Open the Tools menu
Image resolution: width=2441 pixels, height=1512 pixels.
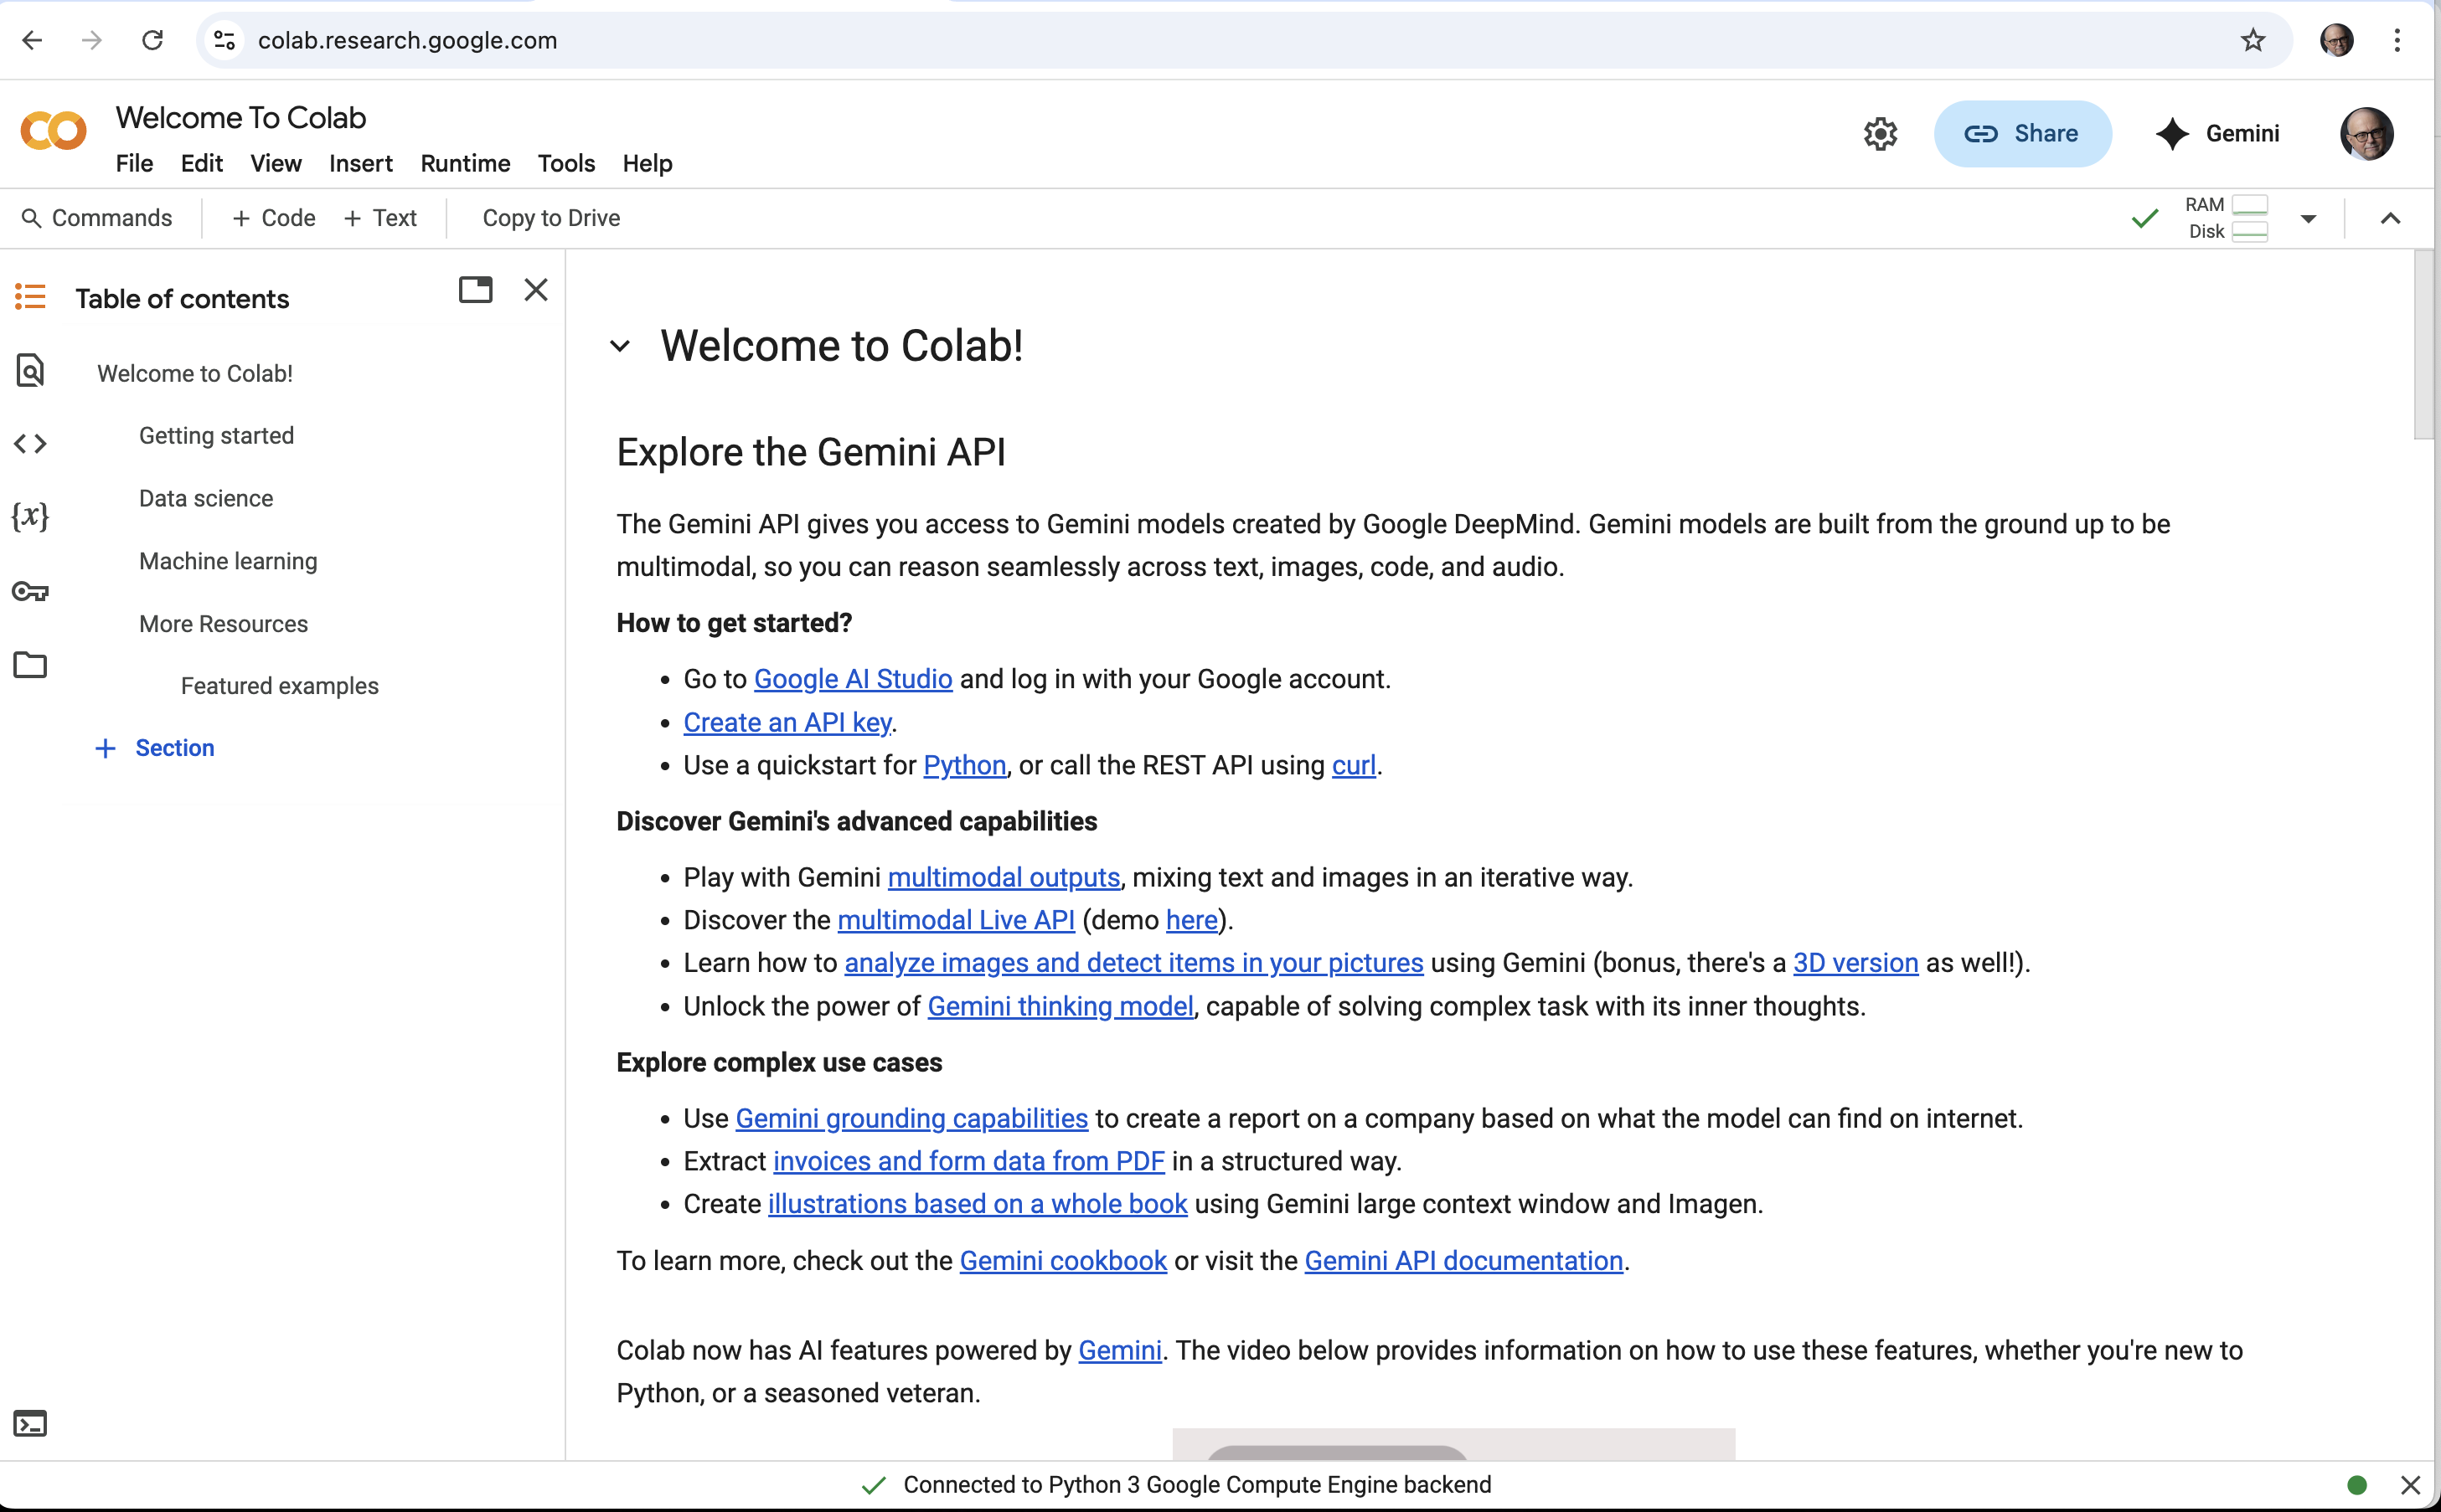tap(566, 163)
